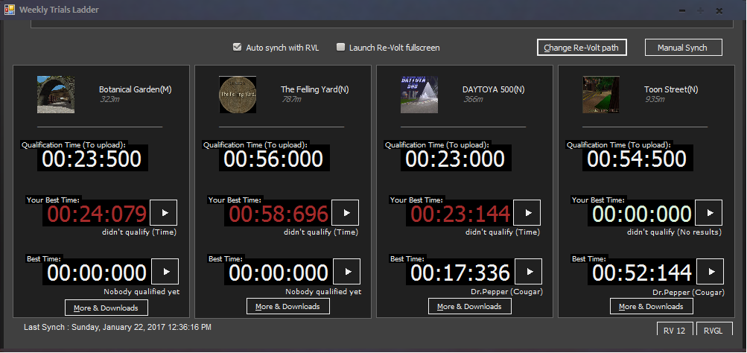Image resolution: width=747 pixels, height=353 pixels.
Task: Play Dr.Pepper's best replay for DAYTOYA 500
Action: point(528,272)
